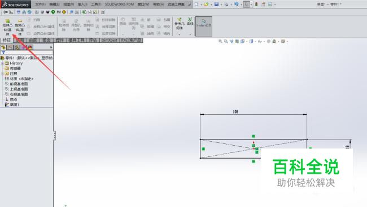The width and height of the screenshot is (367, 207).
Task: Open dropdown arrow next to Print icon
Action: tap(231, 4)
